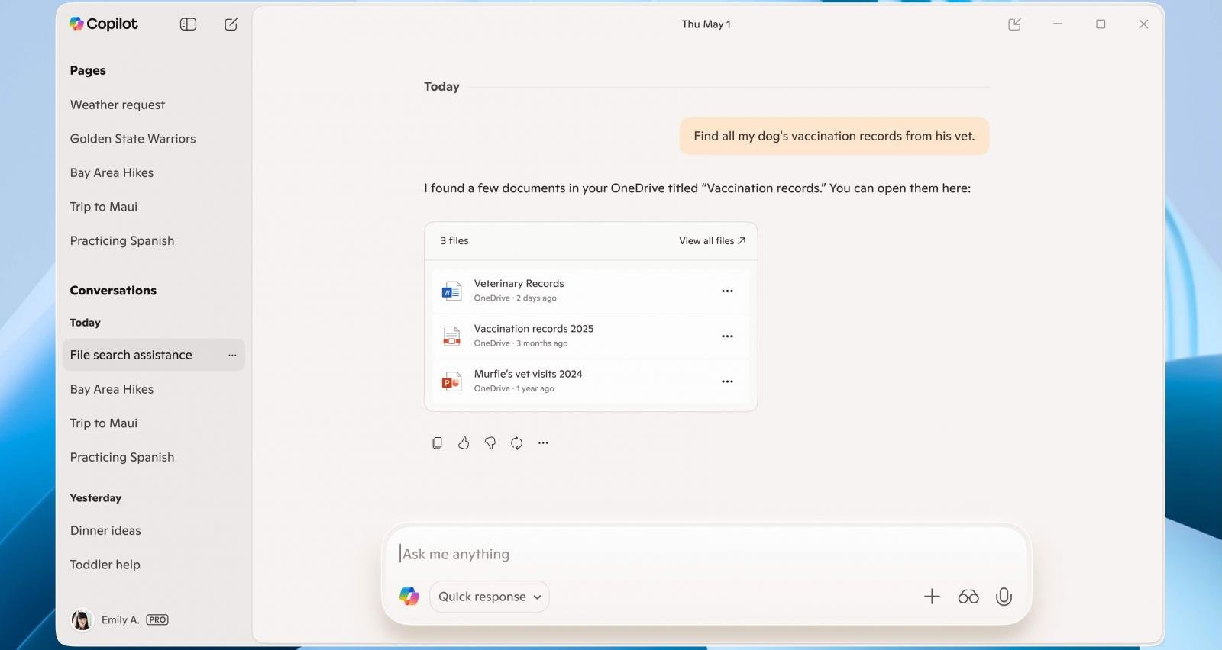Click the thumbs up icon
This screenshot has width=1222, height=650.
pos(464,443)
